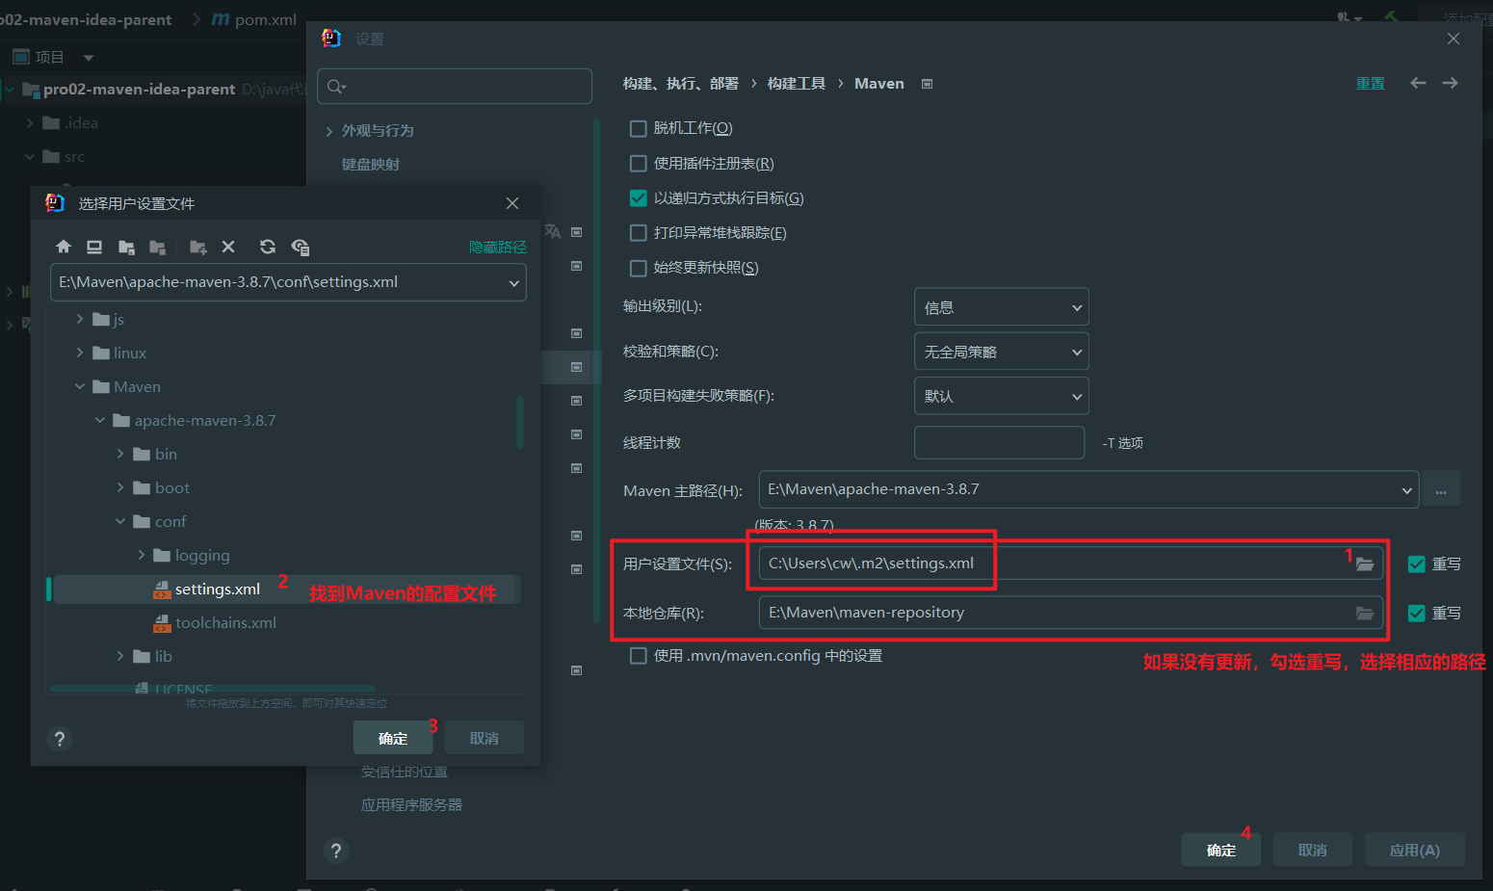
Task: Expand 外观与行为 settings category
Action: click(329, 131)
